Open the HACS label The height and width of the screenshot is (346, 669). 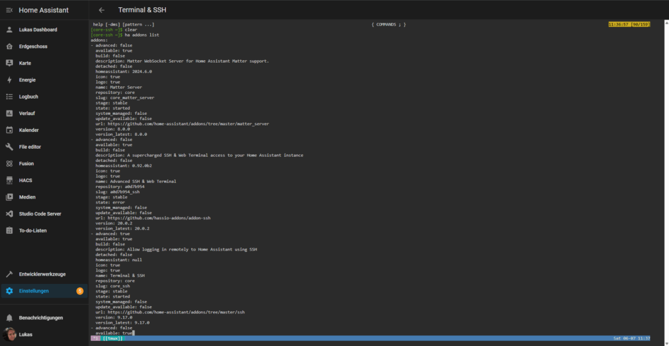coord(25,180)
